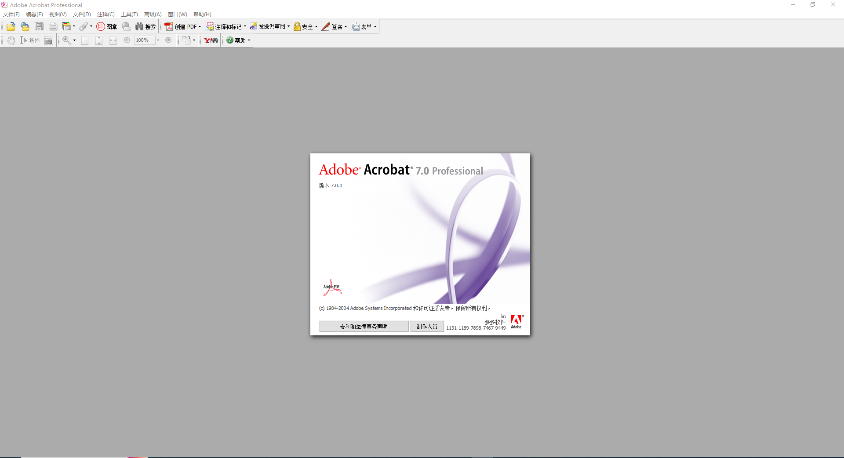Click the Acrobat app icon in title bar
The image size is (844, 458).
pyautogui.click(x=4, y=5)
